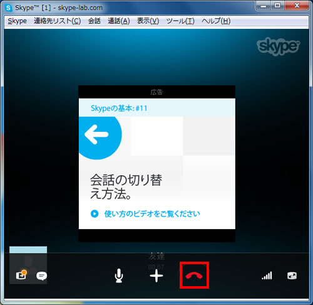
Task: Mute the microphone
Action: [x=119, y=276]
